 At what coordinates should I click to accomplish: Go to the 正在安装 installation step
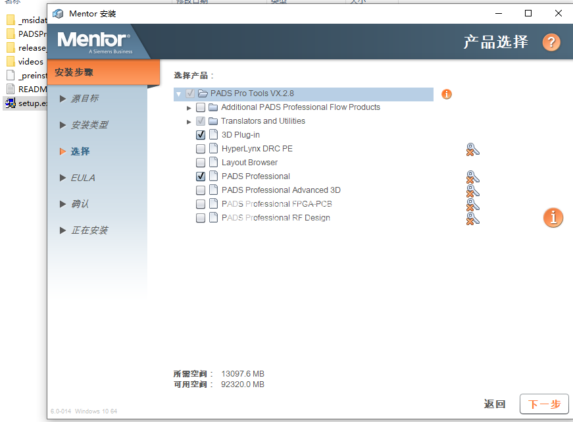(x=89, y=230)
